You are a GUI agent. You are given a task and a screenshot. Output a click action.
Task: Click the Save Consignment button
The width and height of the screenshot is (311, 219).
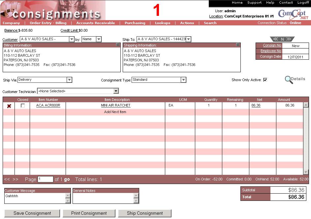(32, 213)
